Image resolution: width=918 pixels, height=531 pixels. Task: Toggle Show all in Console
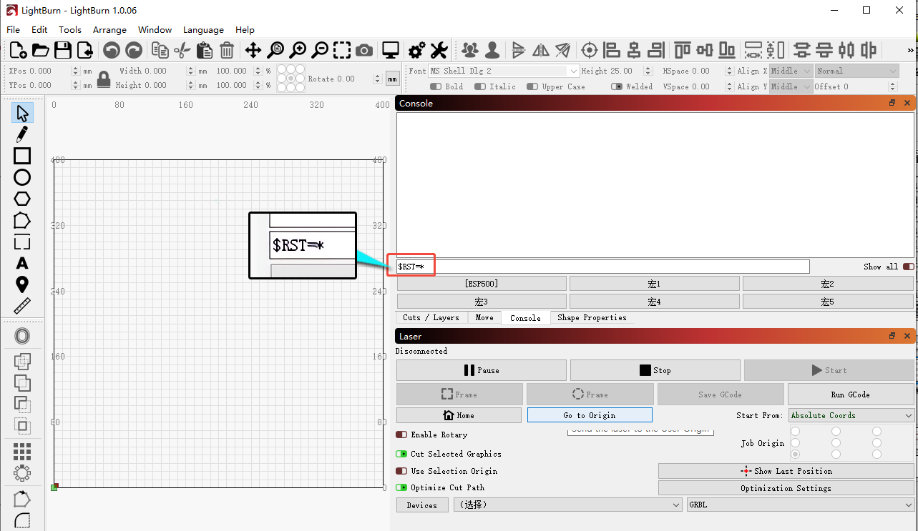point(908,267)
